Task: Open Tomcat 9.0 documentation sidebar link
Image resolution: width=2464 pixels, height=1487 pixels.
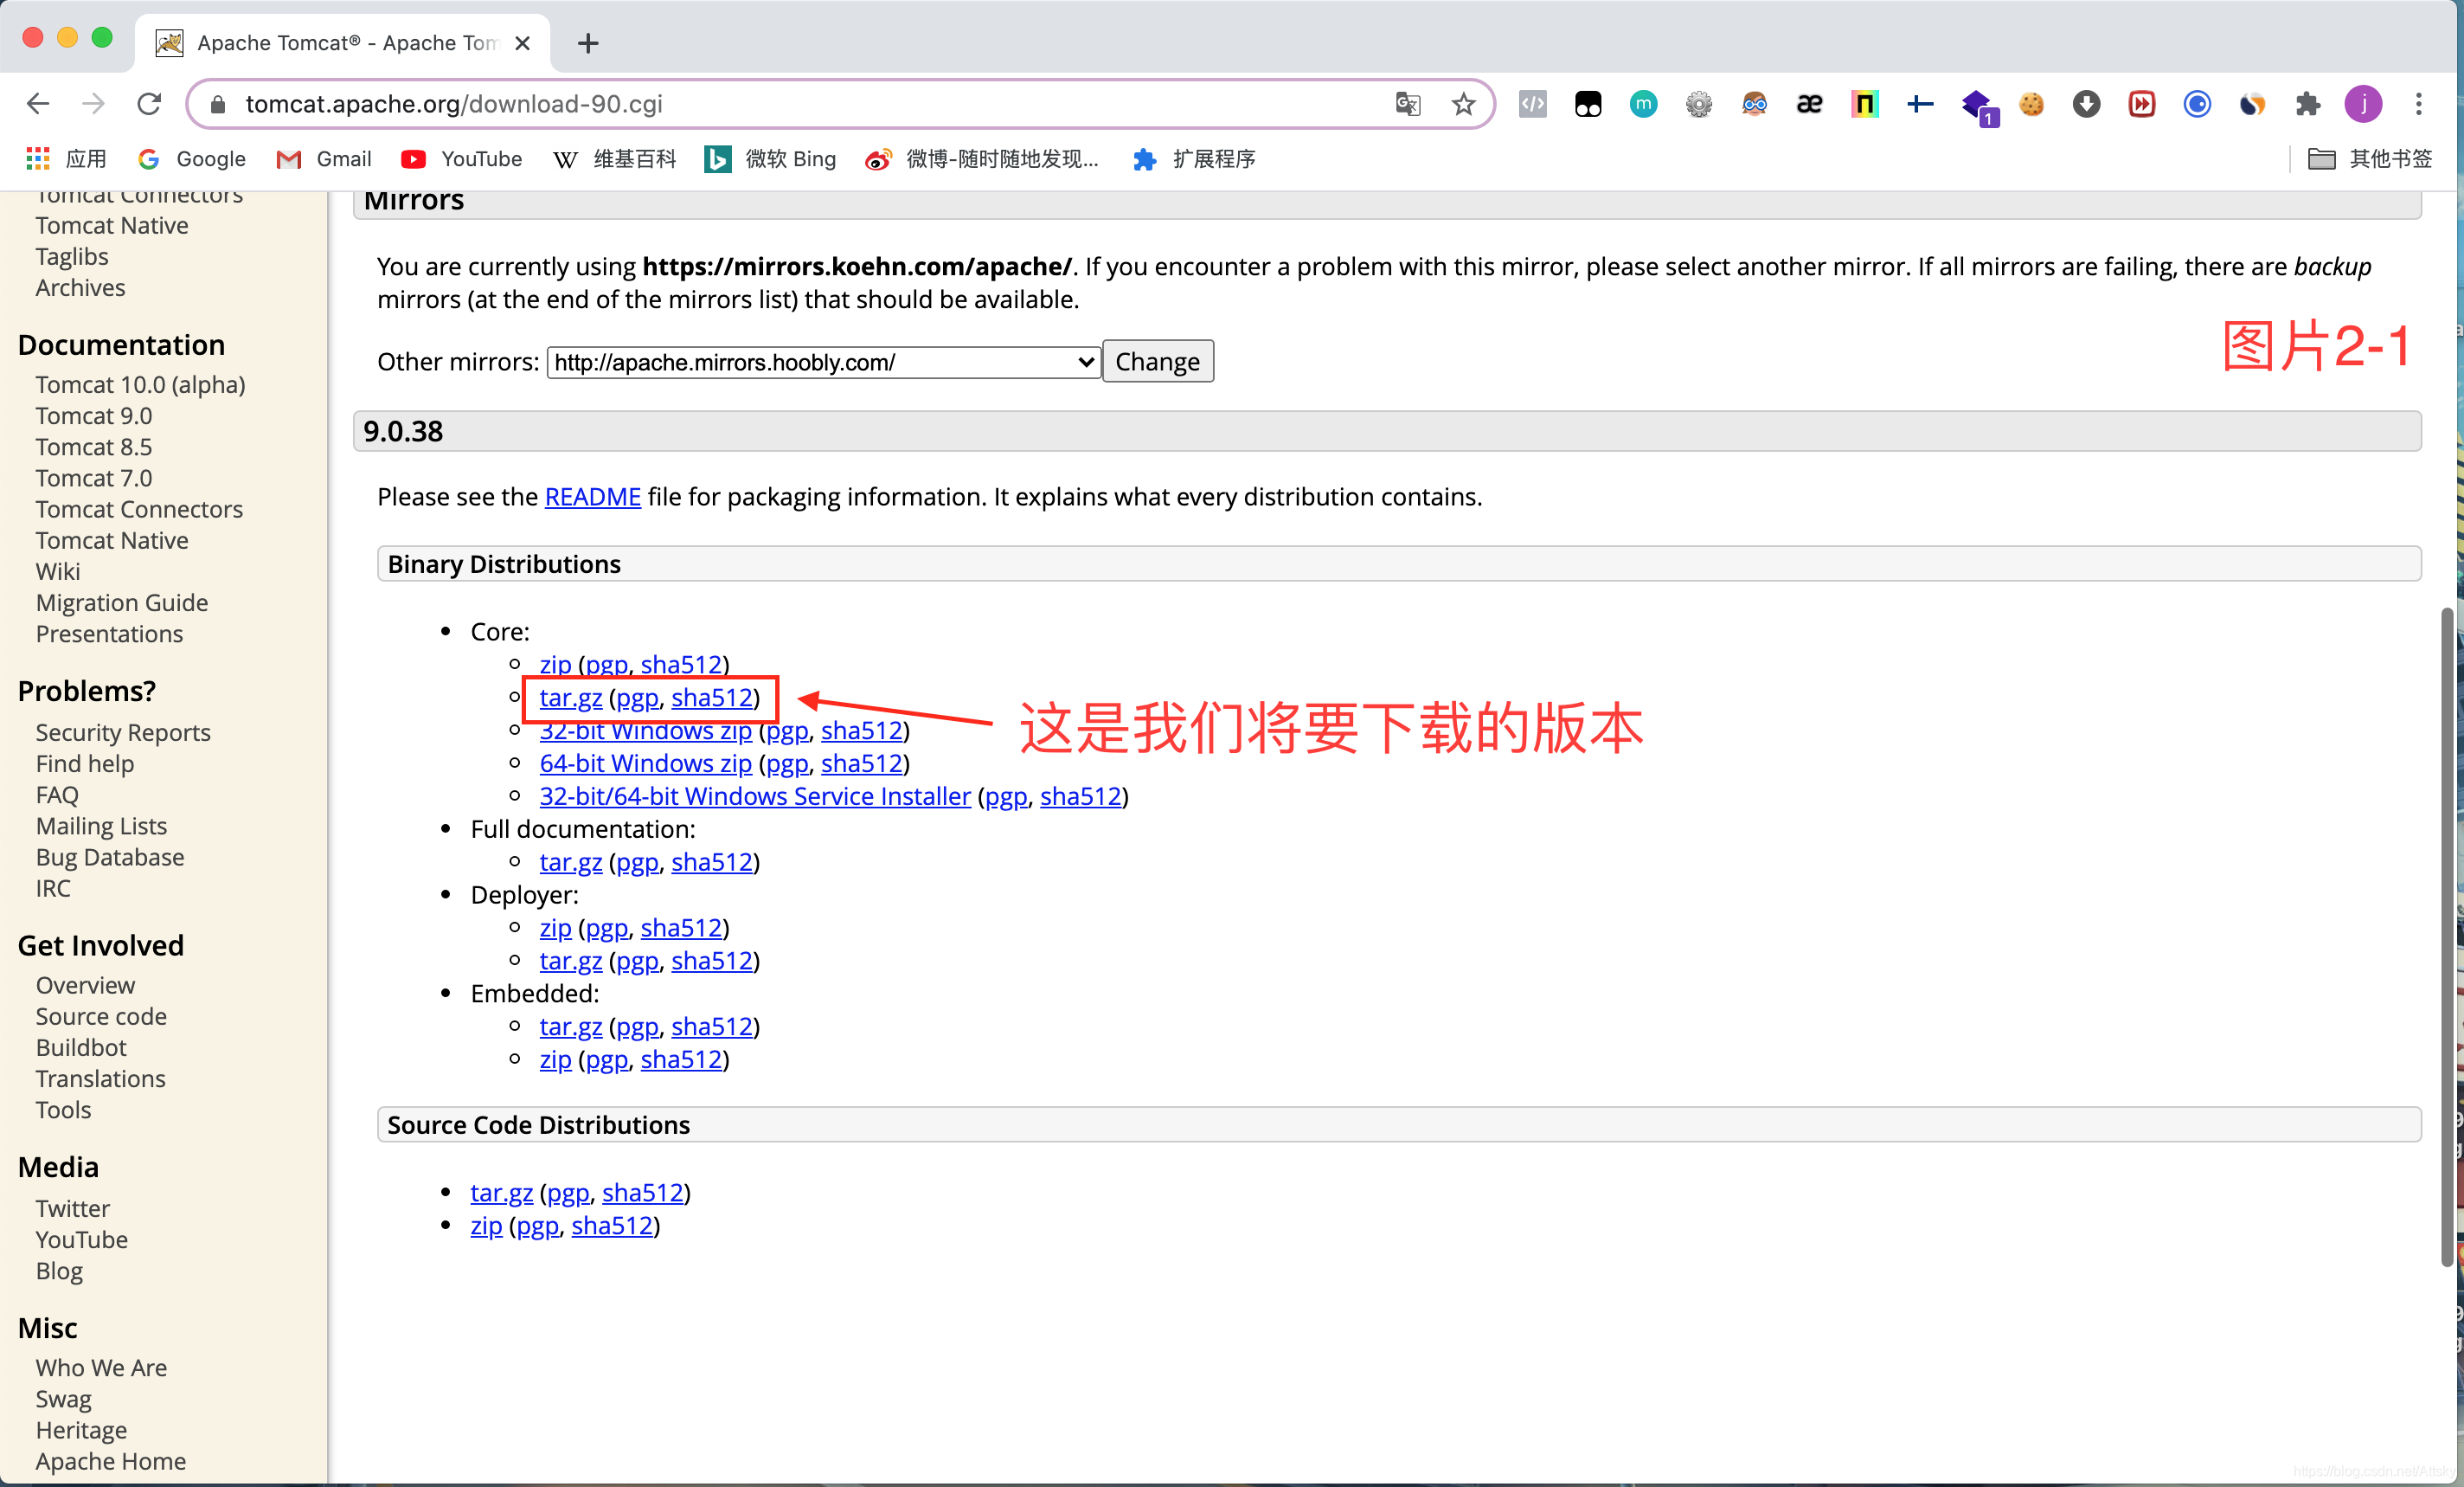Action: pyautogui.click(x=94, y=416)
